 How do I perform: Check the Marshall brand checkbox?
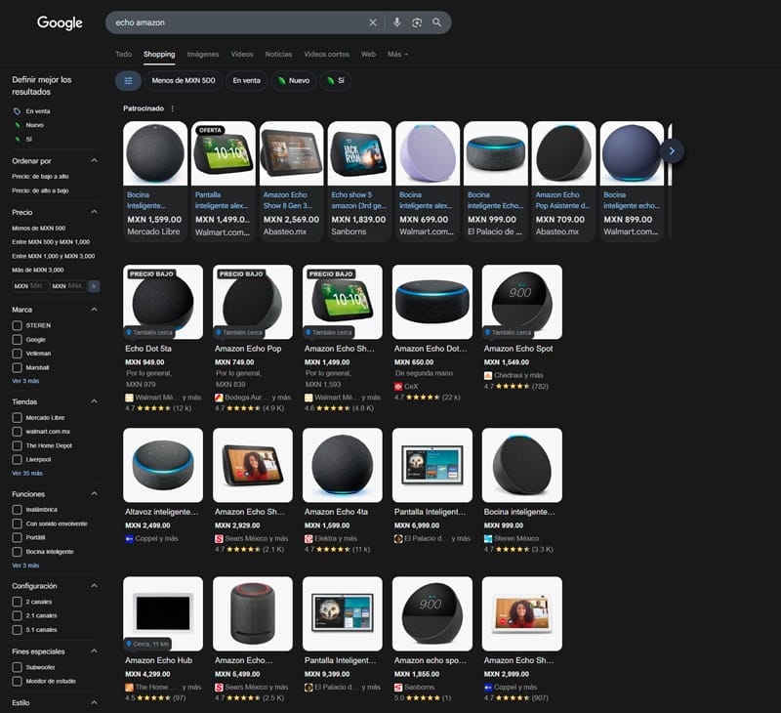coord(17,367)
